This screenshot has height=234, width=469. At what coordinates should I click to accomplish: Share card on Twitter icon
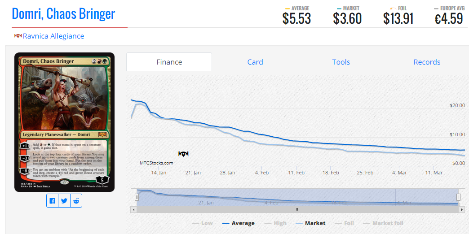click(64, 201)
